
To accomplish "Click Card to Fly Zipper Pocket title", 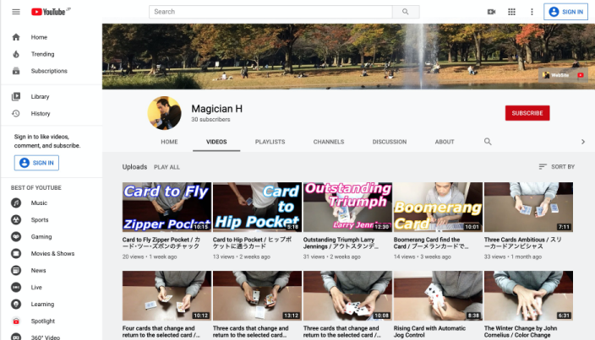I will (161, 243).
